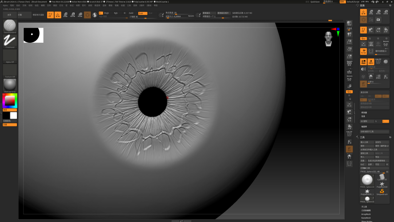Click the 100% actual size icon
The width and height of the screenshot is (394, 222).
[349, 49]
